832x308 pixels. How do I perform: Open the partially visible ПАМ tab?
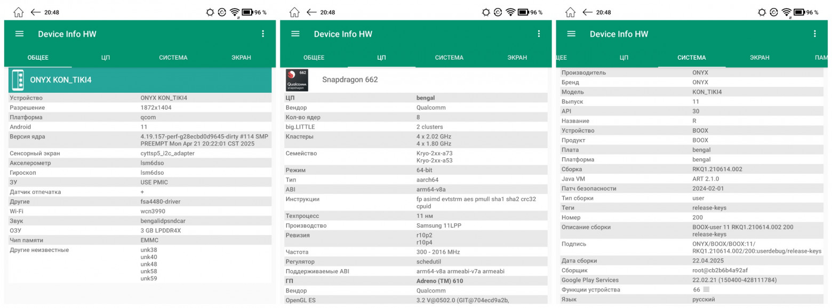pyautogui.click(x=820, y=58)
